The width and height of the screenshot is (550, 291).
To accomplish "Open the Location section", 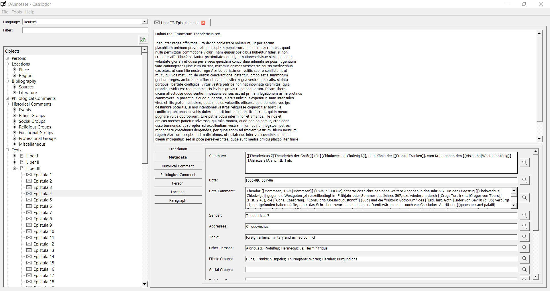I will (x=178, y=192).
